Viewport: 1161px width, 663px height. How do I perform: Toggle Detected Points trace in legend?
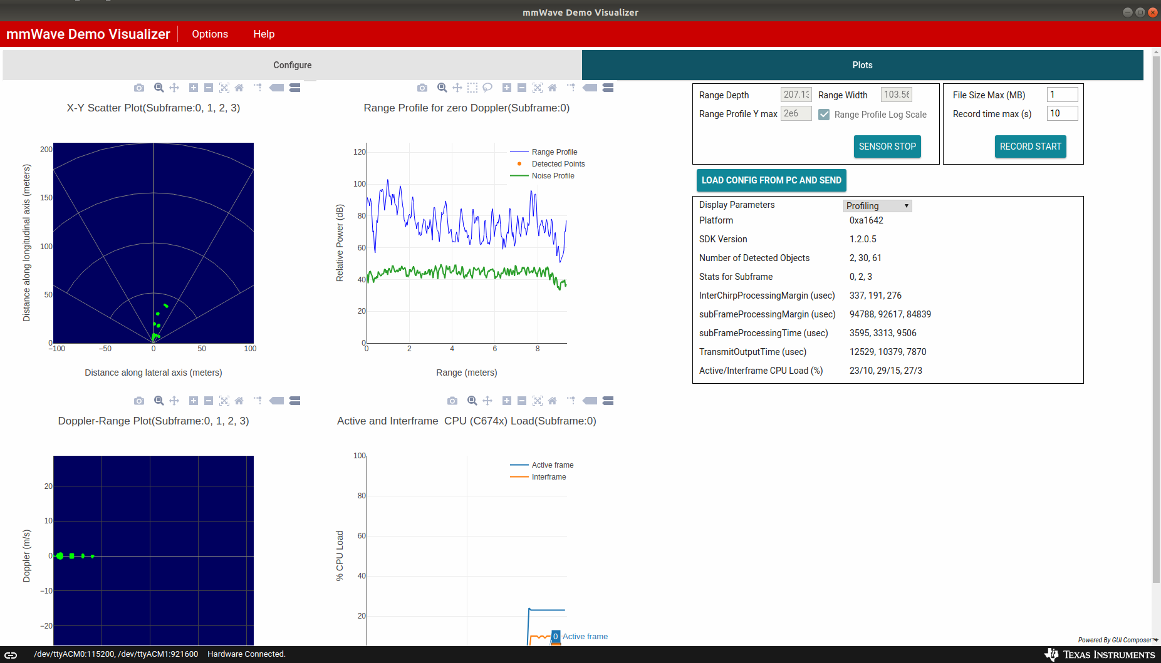point(548,164)
